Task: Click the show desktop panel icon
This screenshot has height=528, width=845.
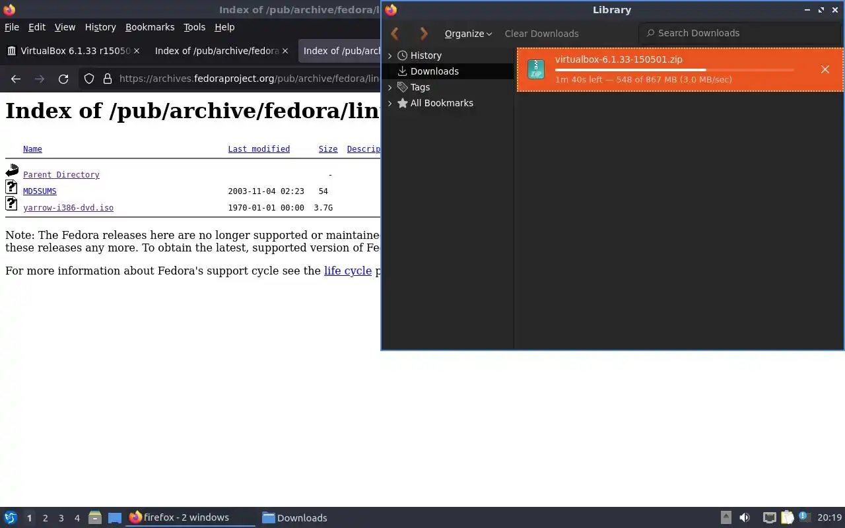Action: [x=115, y=518]
